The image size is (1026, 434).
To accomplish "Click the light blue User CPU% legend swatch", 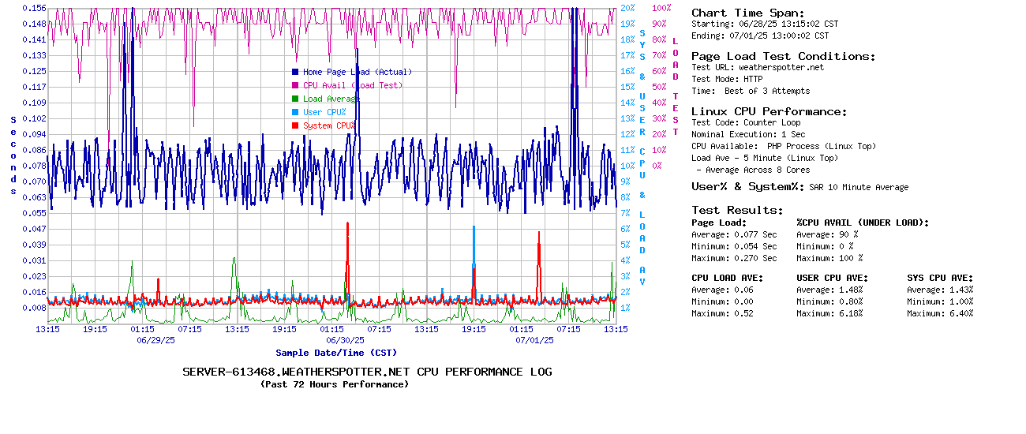I will click(x=295, y=112).
